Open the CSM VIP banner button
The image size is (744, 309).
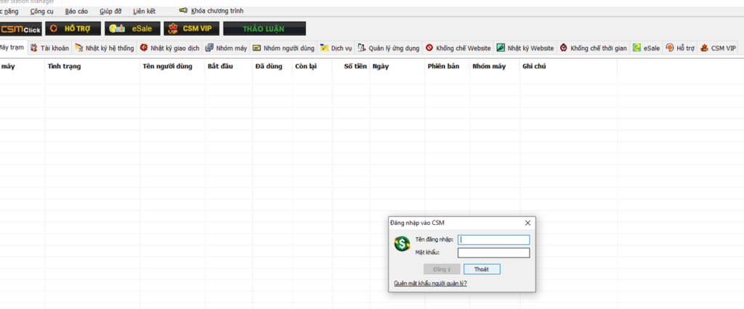(190, 29)
